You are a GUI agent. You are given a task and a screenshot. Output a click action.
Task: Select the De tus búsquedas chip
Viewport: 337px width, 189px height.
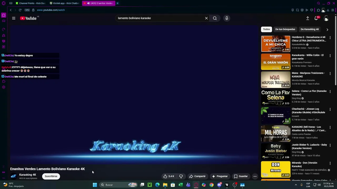pyautogui.click(x=285, y=29)
